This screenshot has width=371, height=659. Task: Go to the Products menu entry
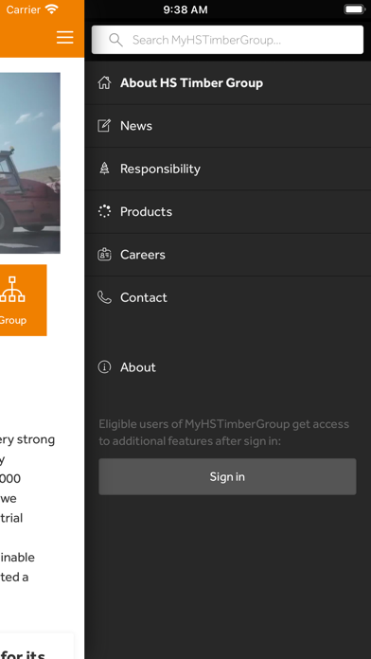(x=228, y=212)
